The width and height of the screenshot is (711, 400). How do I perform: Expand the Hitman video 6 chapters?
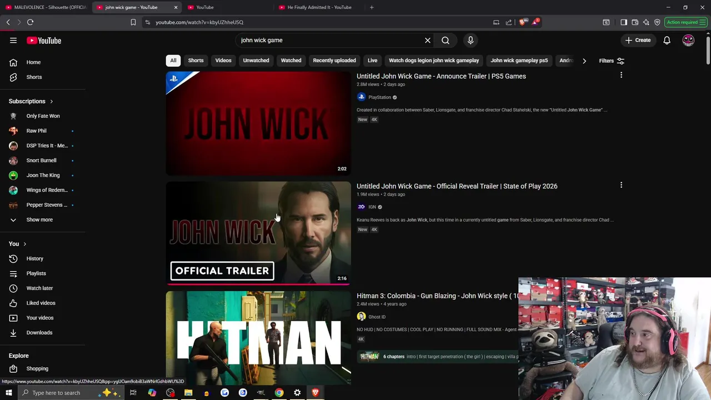coord(394,357)
